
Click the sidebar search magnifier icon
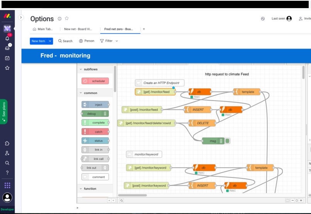tap(7, 163)
